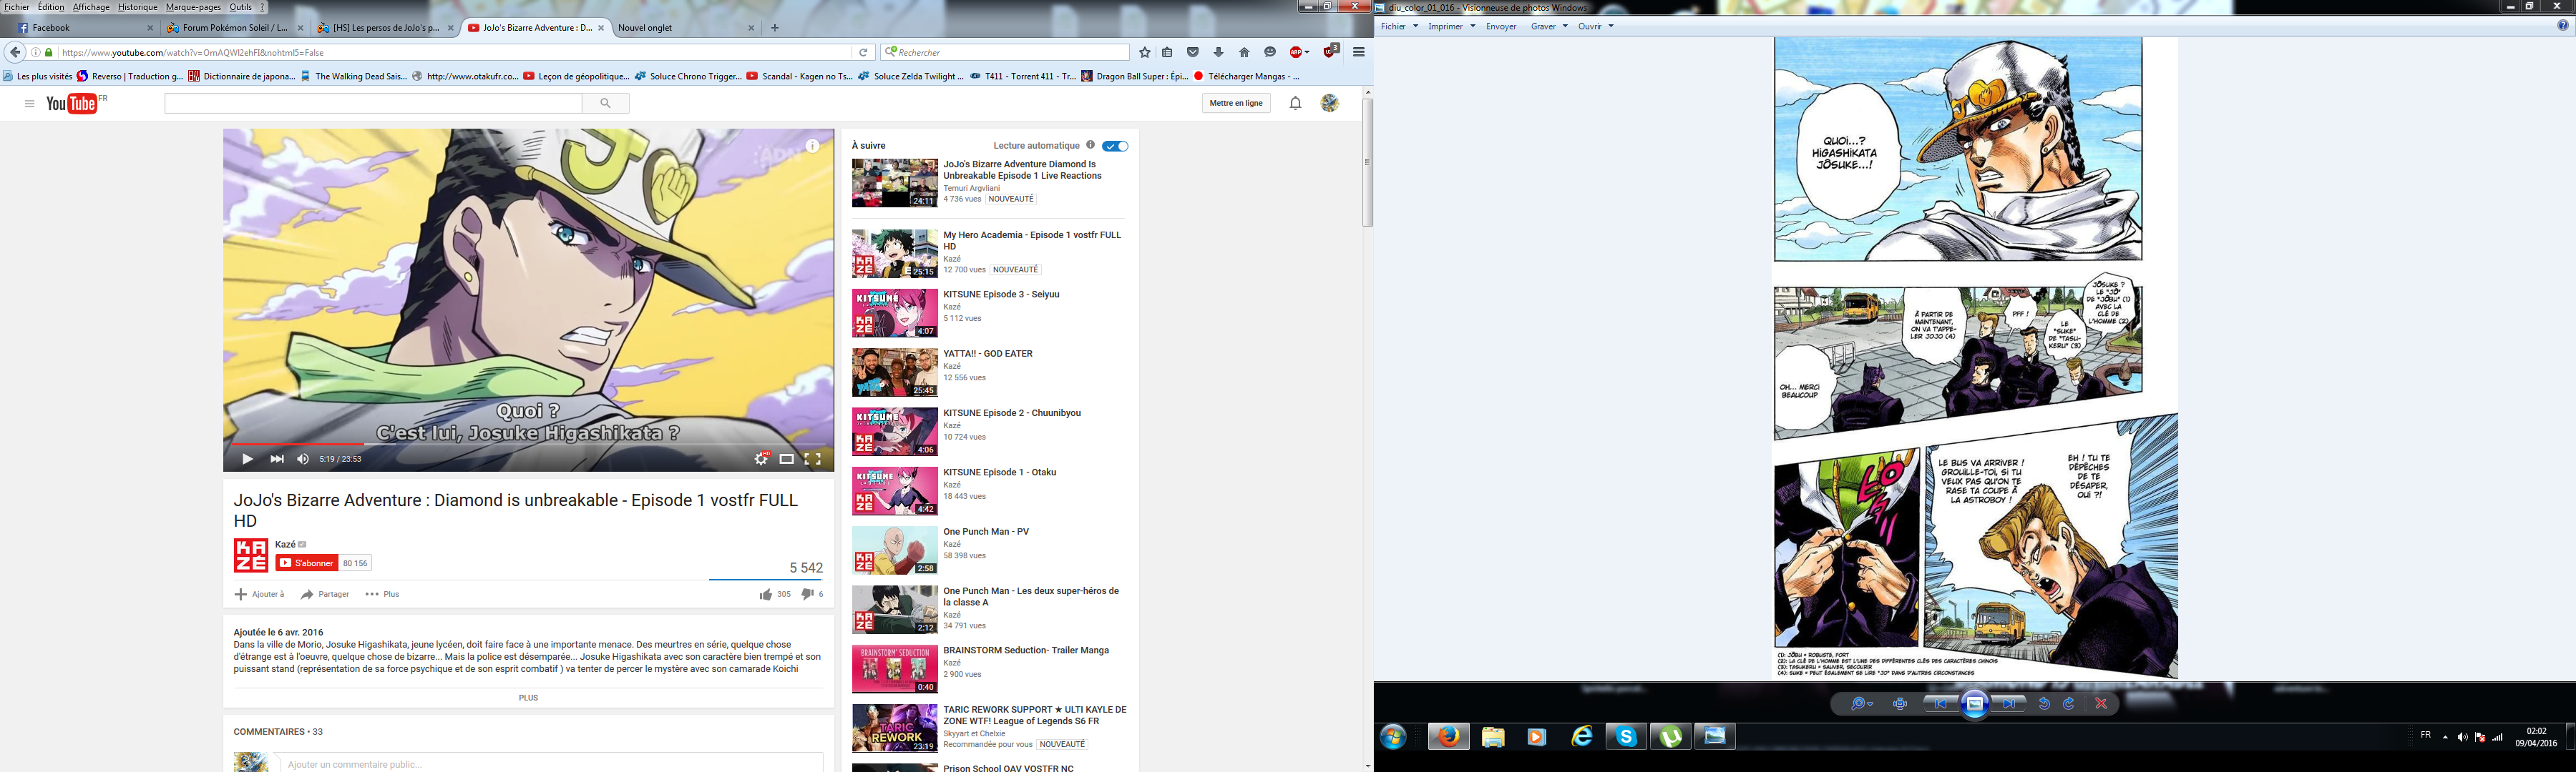Open Fichier dropdown in Photo Viewer
Image resolution: width=2576 pixels, height=772 pixels.
coord(1399,26)
